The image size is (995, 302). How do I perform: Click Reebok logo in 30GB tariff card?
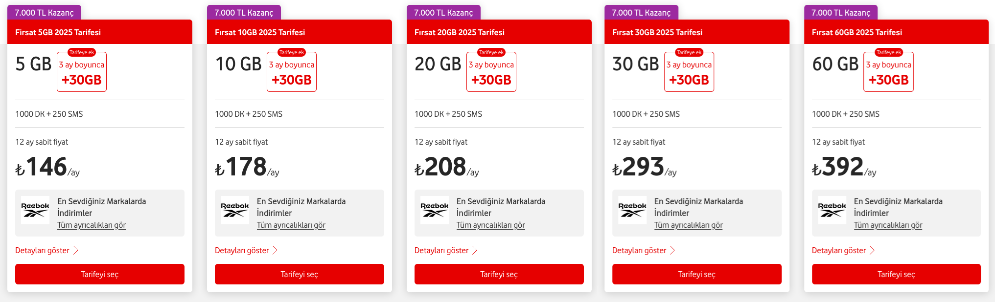[632, 210]
